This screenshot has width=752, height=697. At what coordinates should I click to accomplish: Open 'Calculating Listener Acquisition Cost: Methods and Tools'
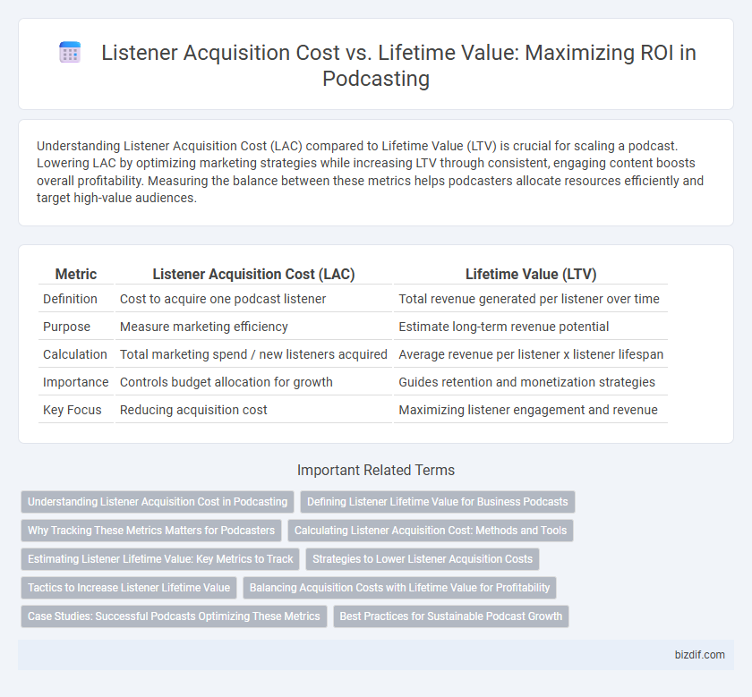click(x=431, y=531)
